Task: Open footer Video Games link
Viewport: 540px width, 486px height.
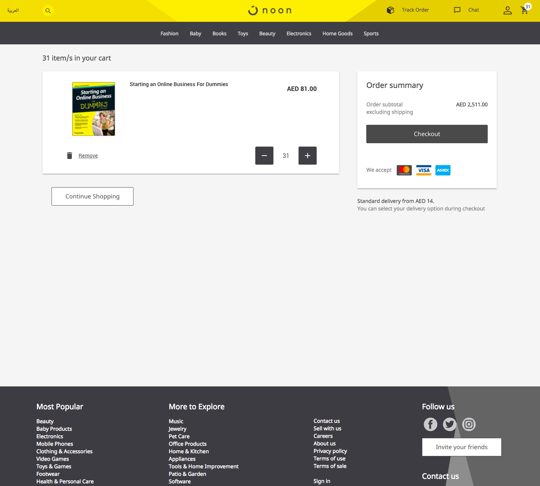Action: (x=53, y=459)
